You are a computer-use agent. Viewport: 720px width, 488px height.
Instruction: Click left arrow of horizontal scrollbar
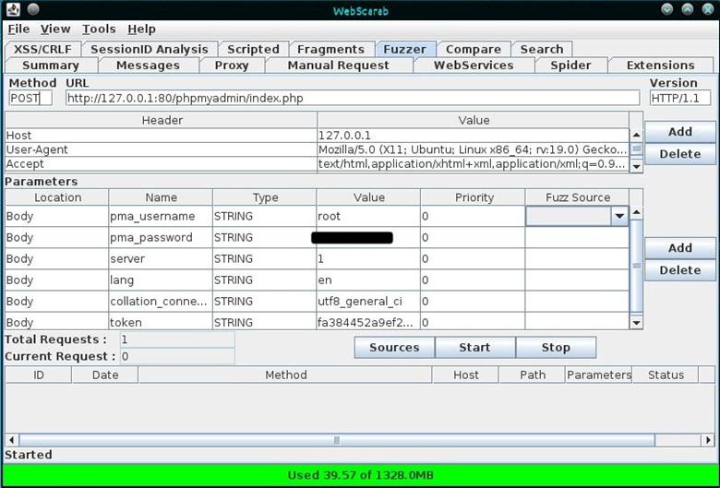(x=11, y=440)
